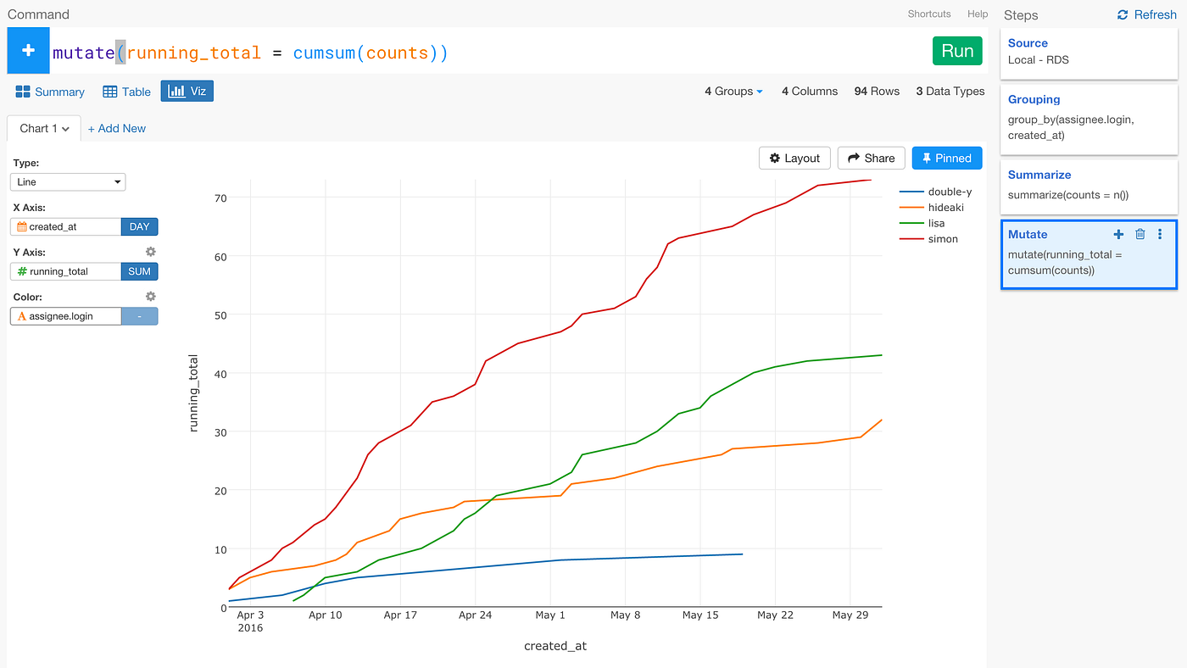Open the Chart 1 dropdown

(43, 128)
